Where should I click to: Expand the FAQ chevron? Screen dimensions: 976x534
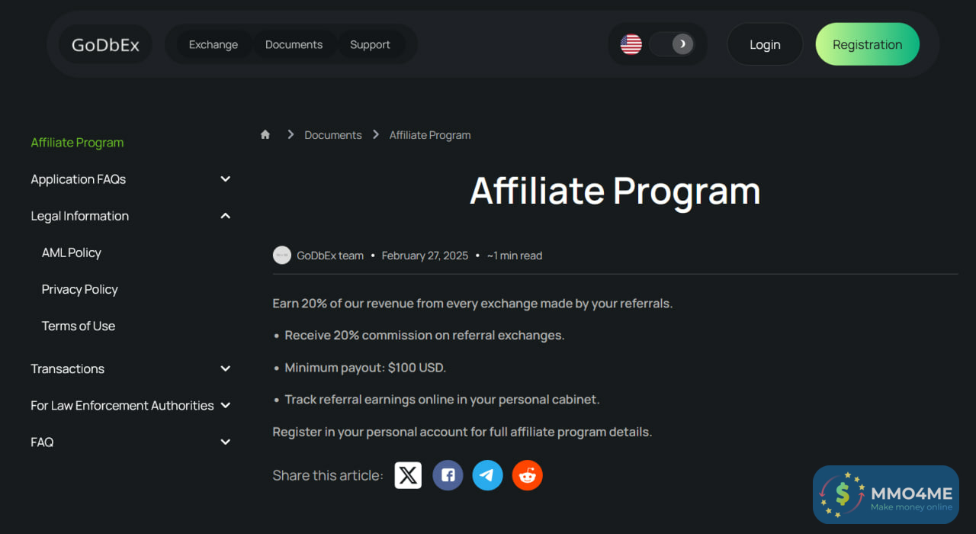[225, 442]
